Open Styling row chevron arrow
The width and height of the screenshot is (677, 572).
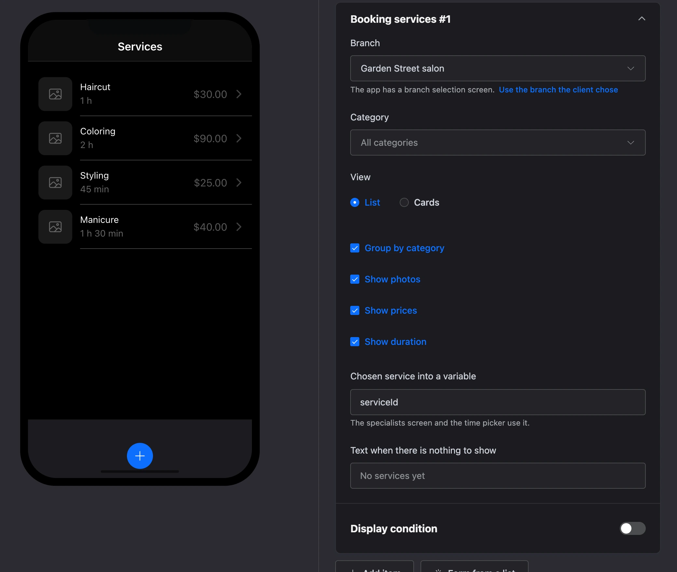click(x=239, y=183)
